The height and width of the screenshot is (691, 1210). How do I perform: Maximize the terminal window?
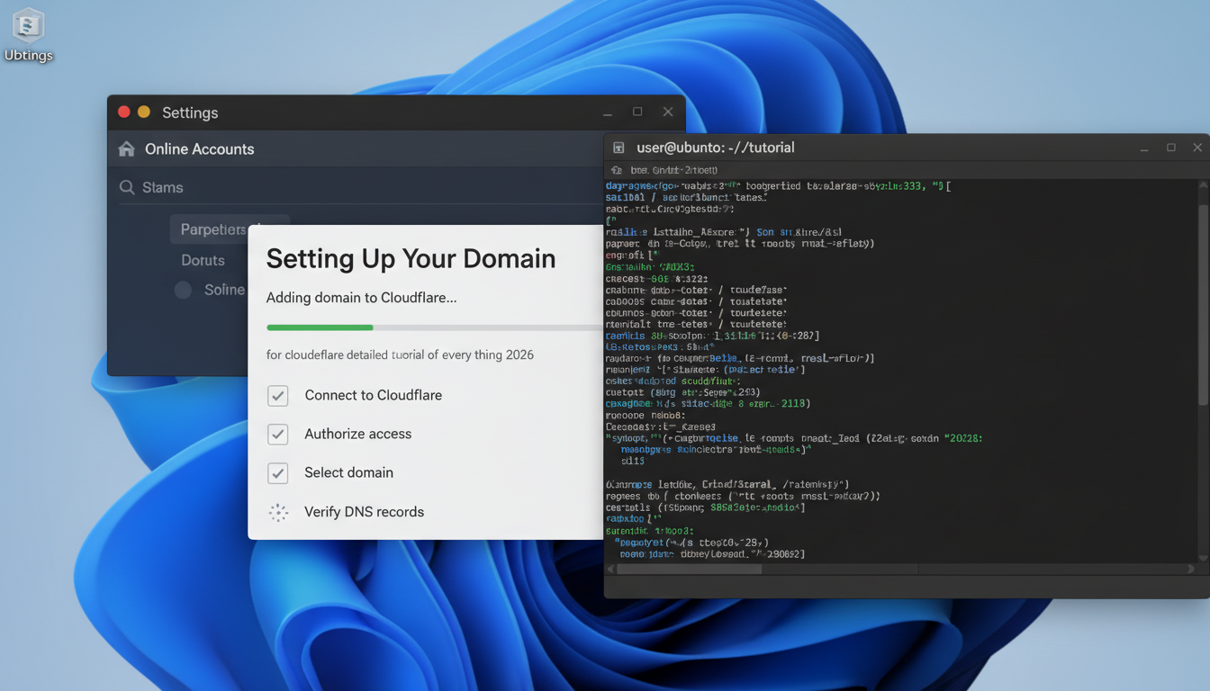[1171, 147]
